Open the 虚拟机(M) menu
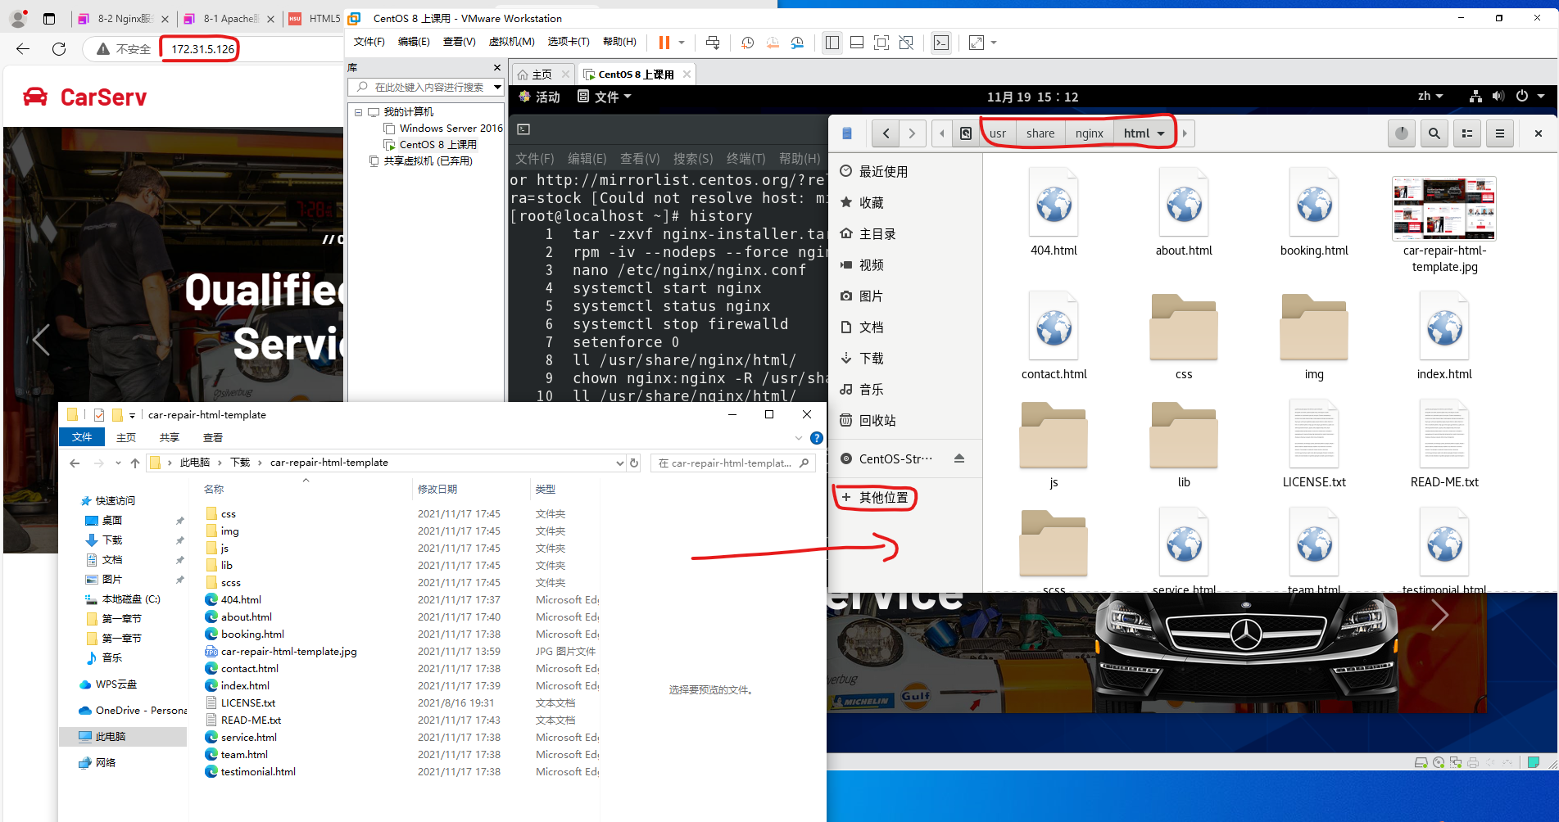The width and height of the screenshot is (1559, 822). [511, 42]
